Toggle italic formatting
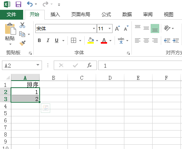The height and width of the screenshot is (149, 182). tap(48, 40)
